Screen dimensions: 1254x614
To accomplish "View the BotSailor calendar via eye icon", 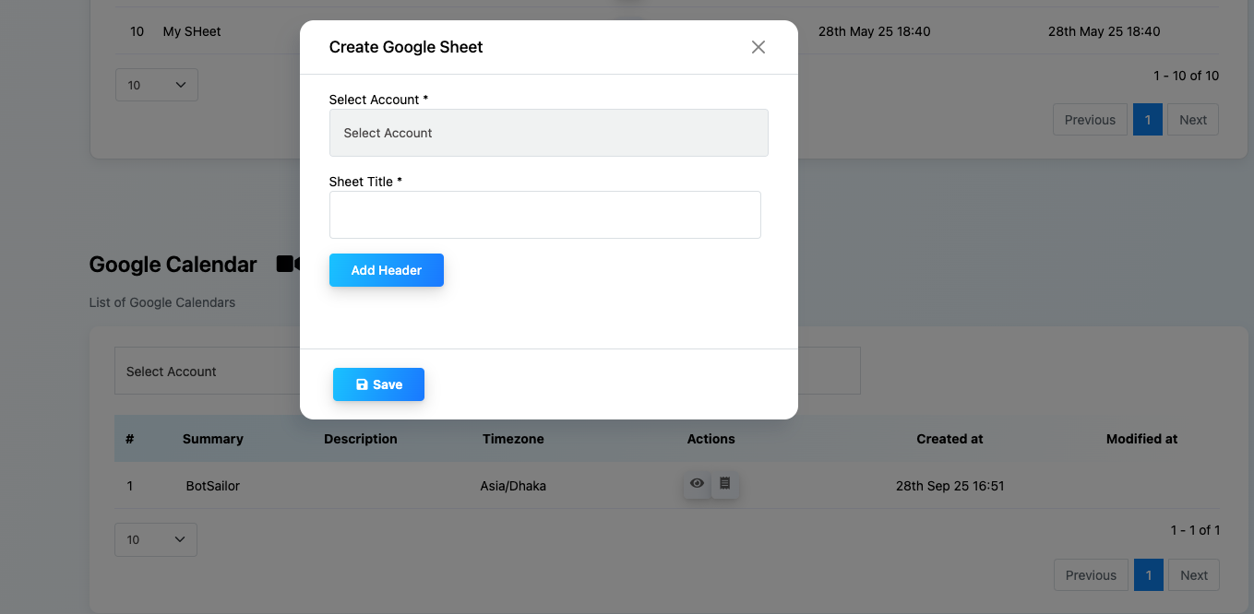I will (x=697, y=484).
